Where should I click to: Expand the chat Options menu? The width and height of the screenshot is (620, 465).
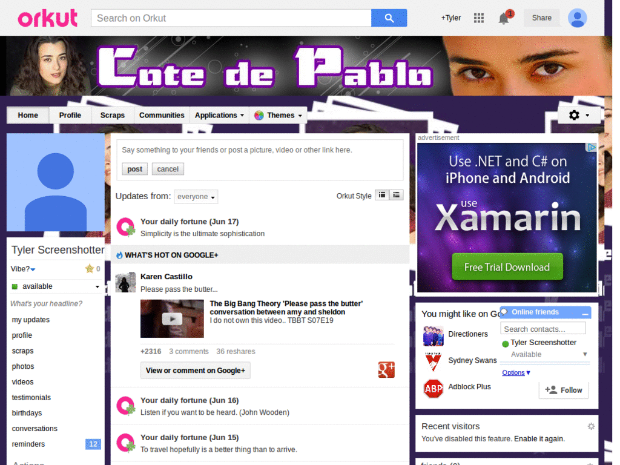pyautogui.click(x=516, y=372)
